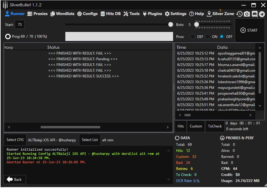Open the Plugins section
The width and height of the screenshot is (267, 188).
(152, 14)
